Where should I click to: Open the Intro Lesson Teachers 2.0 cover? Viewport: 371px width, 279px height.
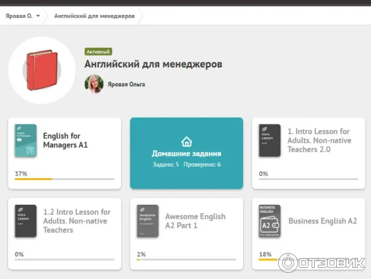point(270,140)
